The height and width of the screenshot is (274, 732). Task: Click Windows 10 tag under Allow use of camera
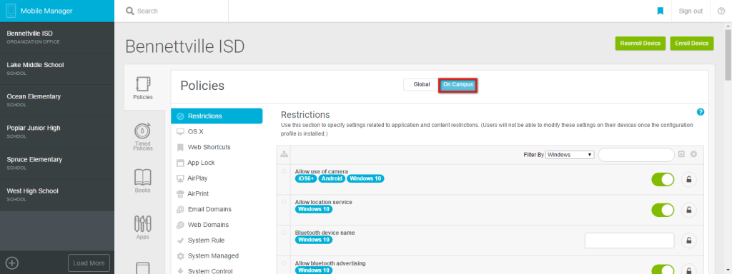365,178
